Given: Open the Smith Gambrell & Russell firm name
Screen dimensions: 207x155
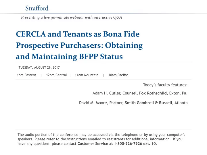Looking at the screenshot, I should 148,103.
